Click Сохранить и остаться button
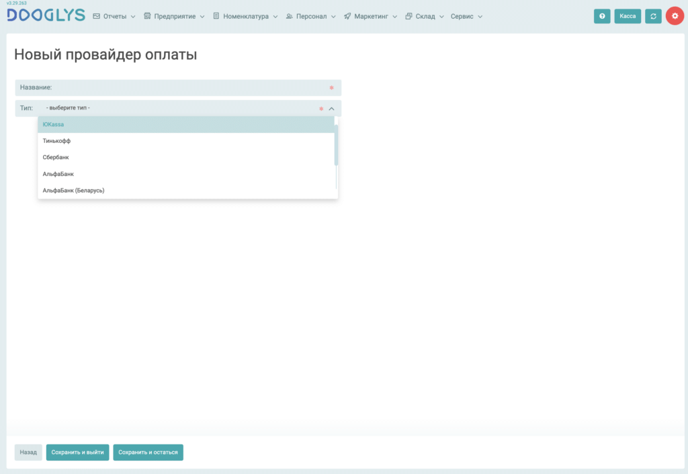Screen dimensions: 688x474 pyautogui.click(x=148, y=452)
